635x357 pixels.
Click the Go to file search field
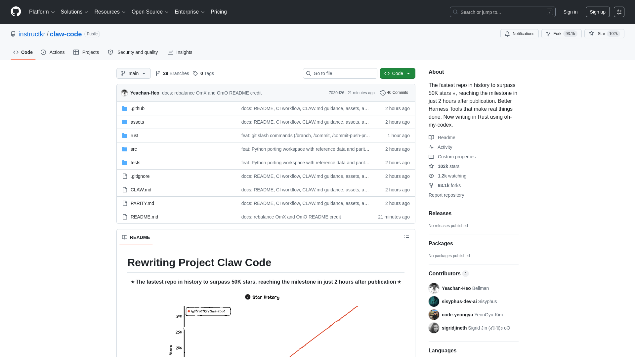pos(340,73)
